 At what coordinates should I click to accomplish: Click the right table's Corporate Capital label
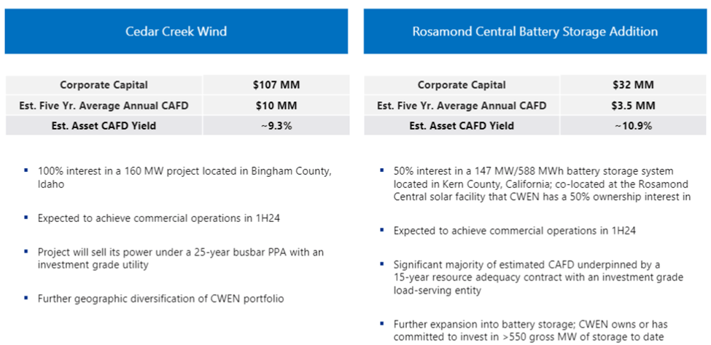462,85
